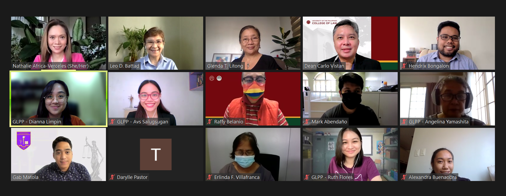The height and width of the screenshot is (196, 506).
Task: Select active speaker Dianna Limpin's video
Action: (x=59, y=99)
